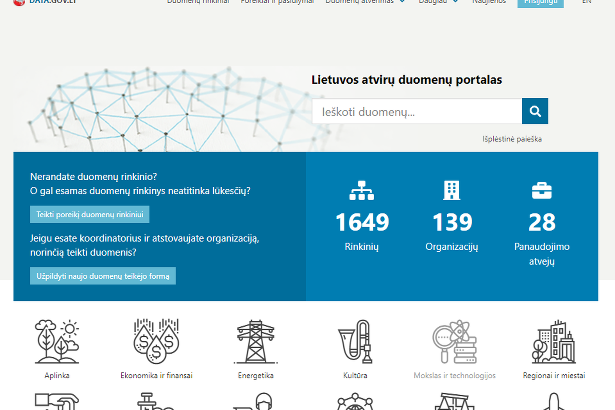Click Teikti poreikį duomenų rinkiniui button
This screenshot has height=410, width=615.
click(x=90, y=214)
